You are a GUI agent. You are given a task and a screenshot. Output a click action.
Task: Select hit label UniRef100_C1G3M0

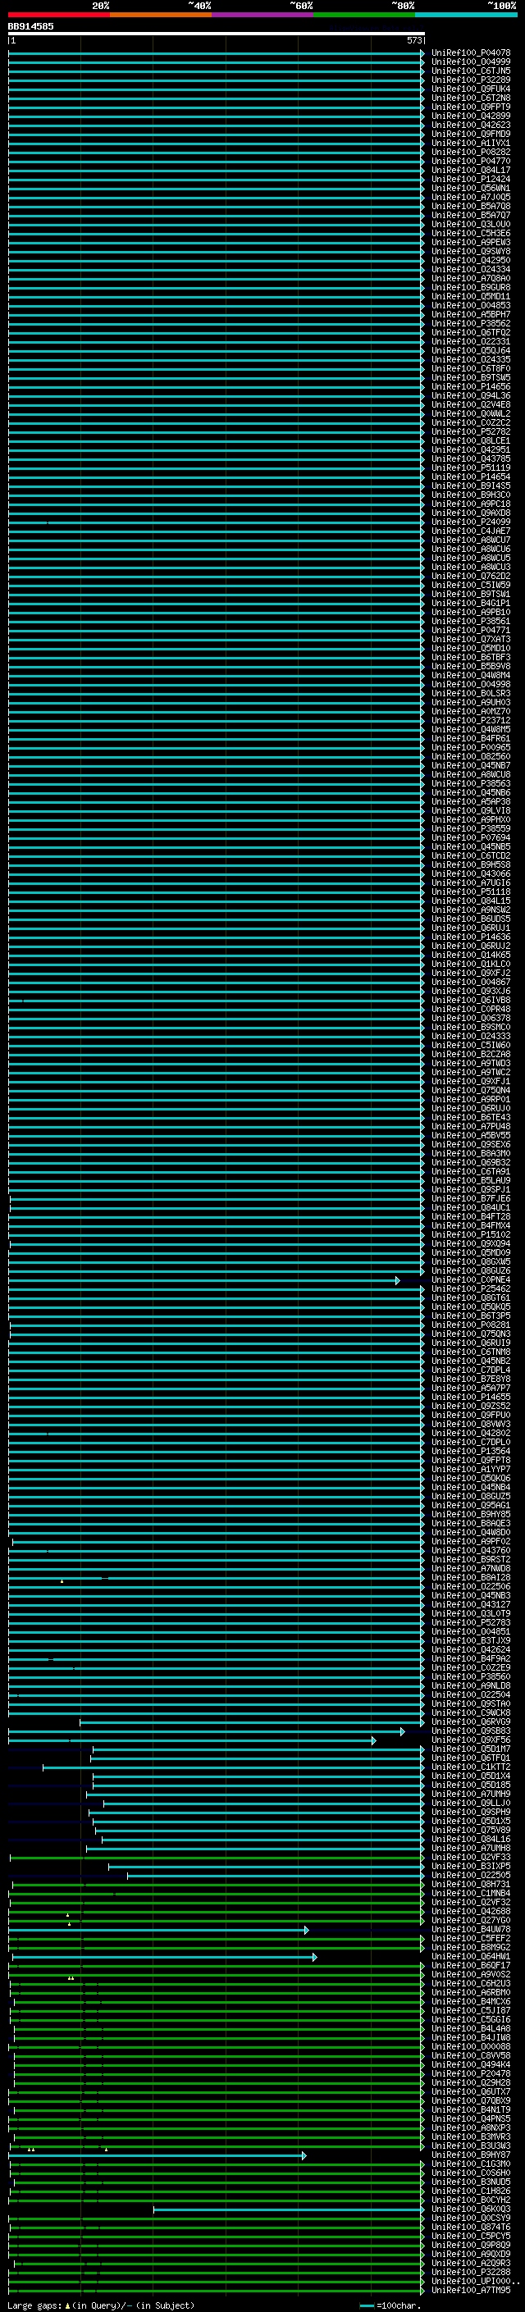[471, 2163]
